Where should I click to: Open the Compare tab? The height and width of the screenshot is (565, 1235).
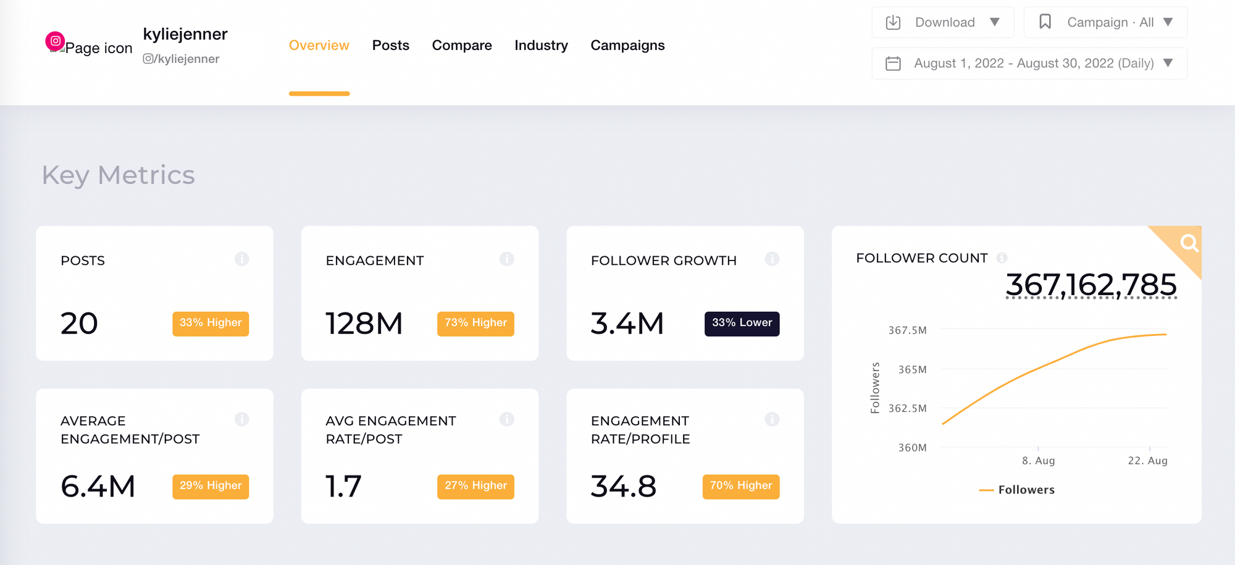(462, 46)
